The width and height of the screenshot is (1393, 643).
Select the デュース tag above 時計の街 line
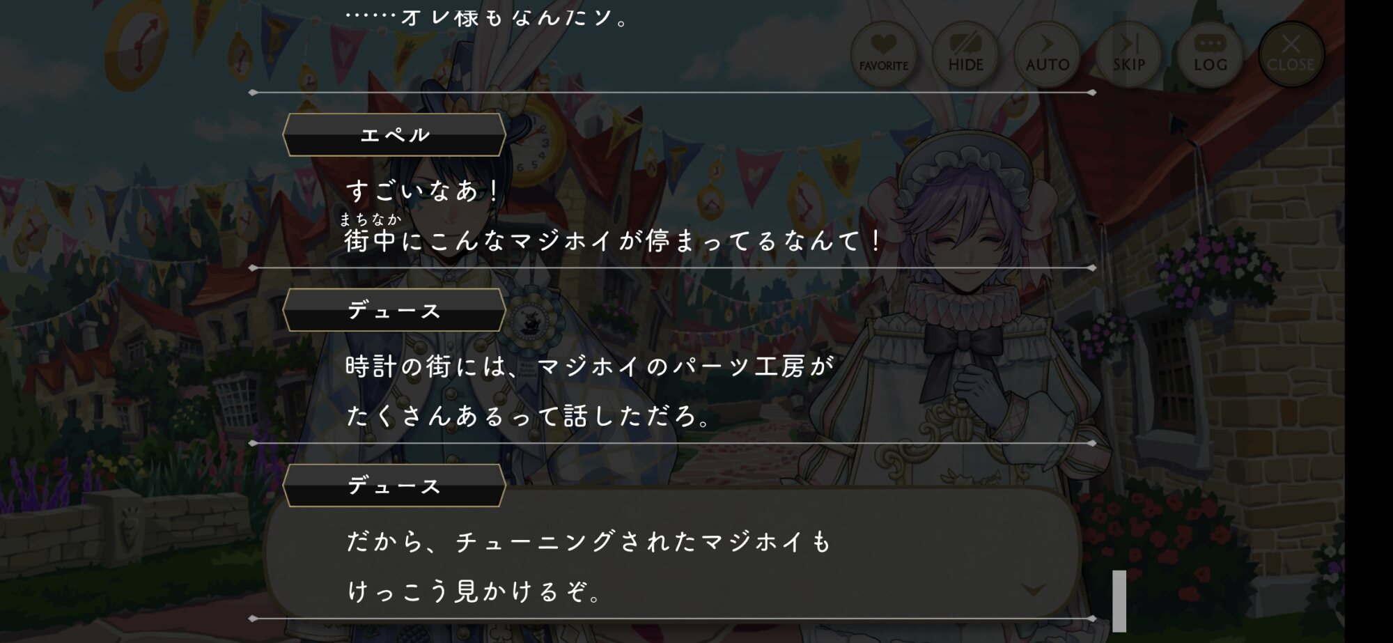(x=394, y=310)
